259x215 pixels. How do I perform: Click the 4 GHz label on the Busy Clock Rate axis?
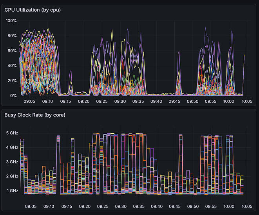12,147
